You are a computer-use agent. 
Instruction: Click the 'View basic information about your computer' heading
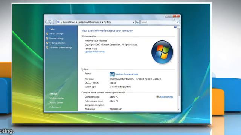[107, 31]
